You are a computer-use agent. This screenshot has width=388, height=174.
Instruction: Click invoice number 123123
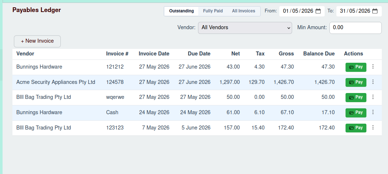click(115, 128)
